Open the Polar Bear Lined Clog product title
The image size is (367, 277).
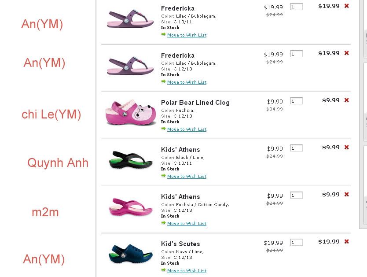click(x=195, y=103)
